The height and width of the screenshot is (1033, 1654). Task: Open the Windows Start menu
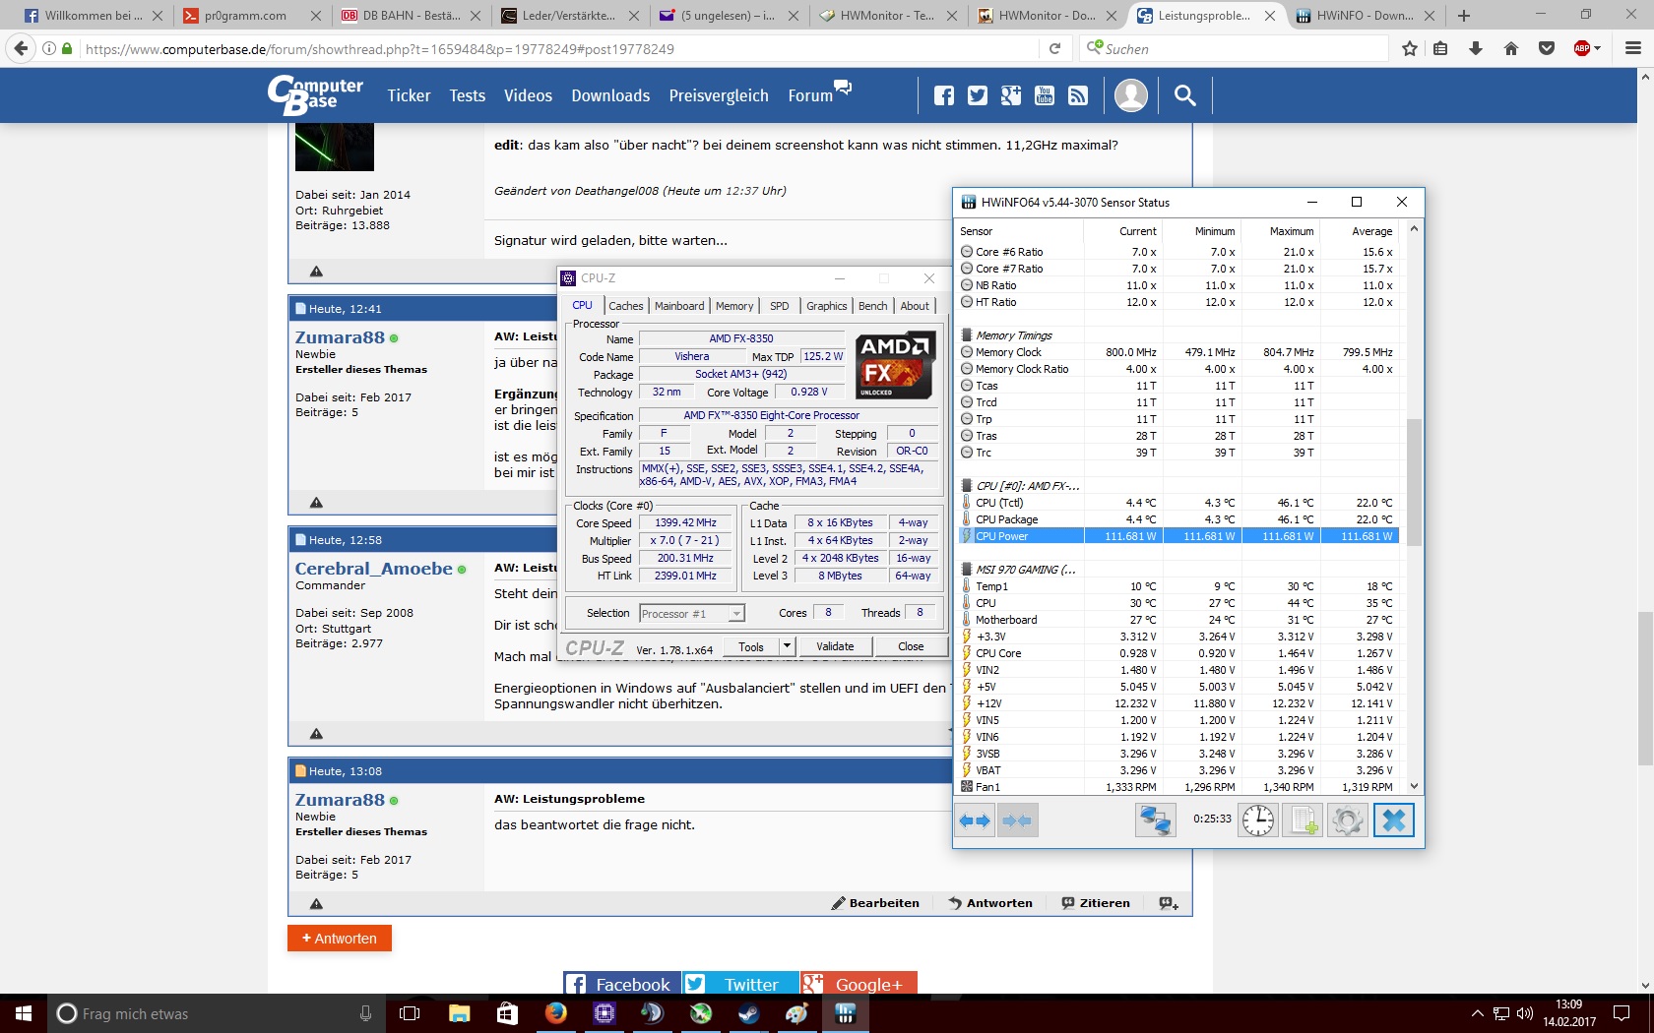(x=24, y=1013)
